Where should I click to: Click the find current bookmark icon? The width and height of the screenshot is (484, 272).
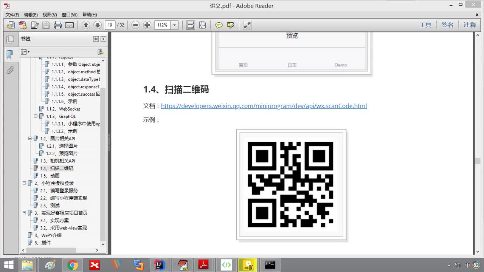100,52
